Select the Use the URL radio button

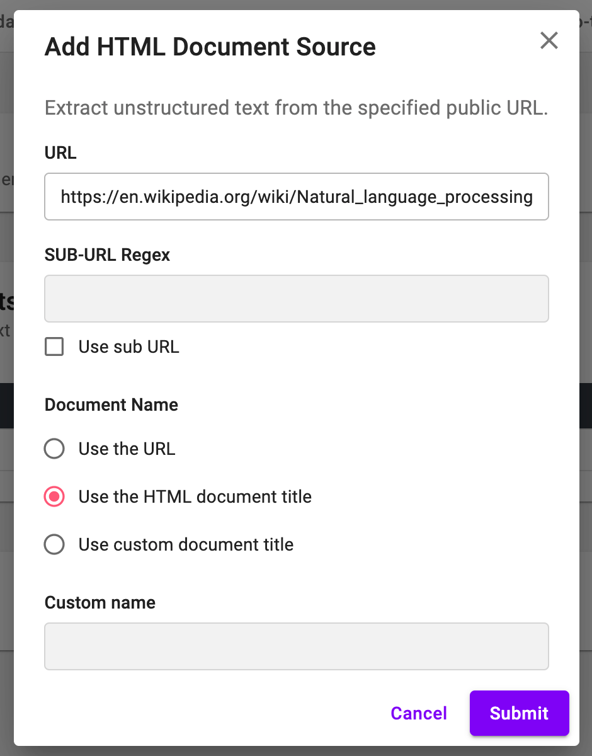54,449
